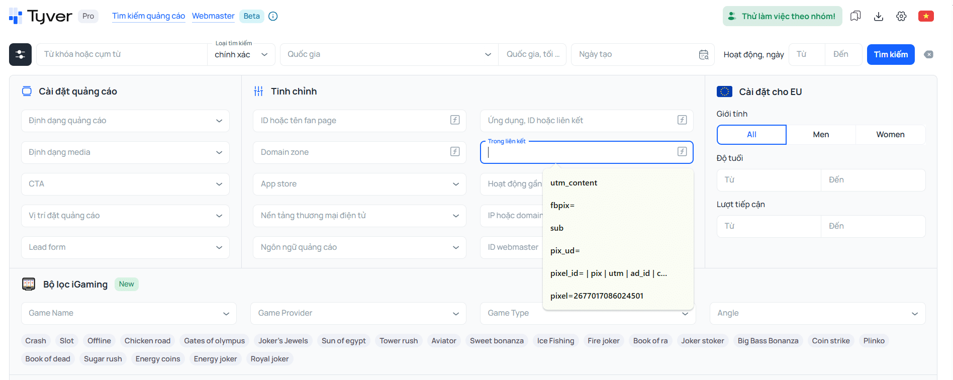Select All gender option
Image resolution: width=953 pixels, height=380 pixels.
751,134
